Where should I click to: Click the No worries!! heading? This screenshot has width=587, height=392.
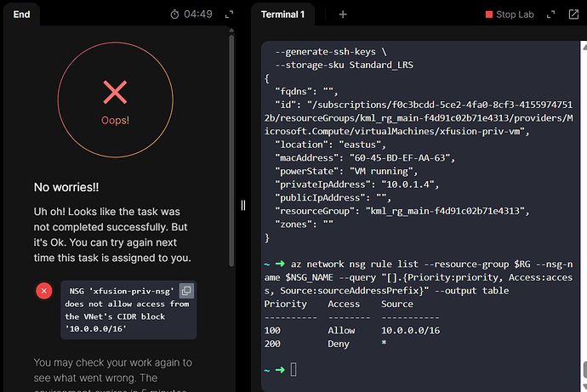(67, 187)
